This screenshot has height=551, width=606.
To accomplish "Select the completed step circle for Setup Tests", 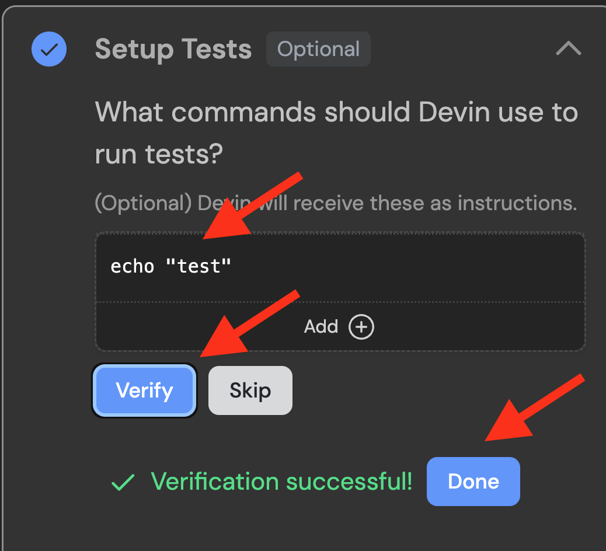I will (49, 49).
